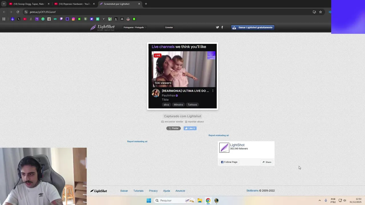Screen dimensions: 365x205
Task: Click the LightShot feather logo in header
Action: [x=102, y=28]
